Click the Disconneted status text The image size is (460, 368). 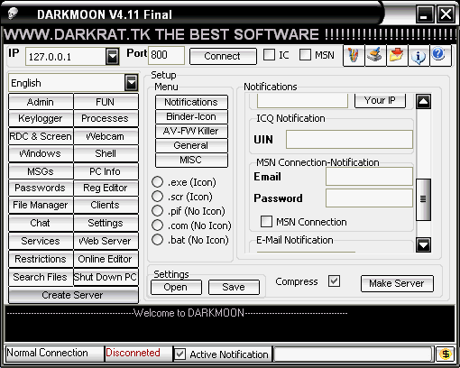tap(133, 353)
